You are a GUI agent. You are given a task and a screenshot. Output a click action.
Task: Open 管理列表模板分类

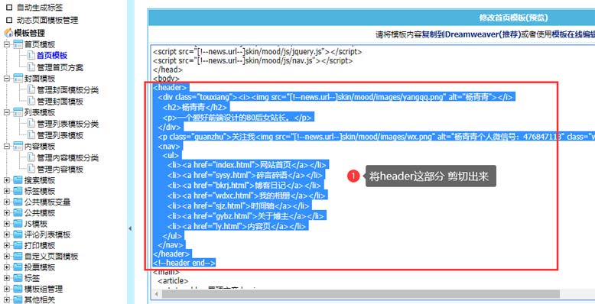[x=68, y=124]
